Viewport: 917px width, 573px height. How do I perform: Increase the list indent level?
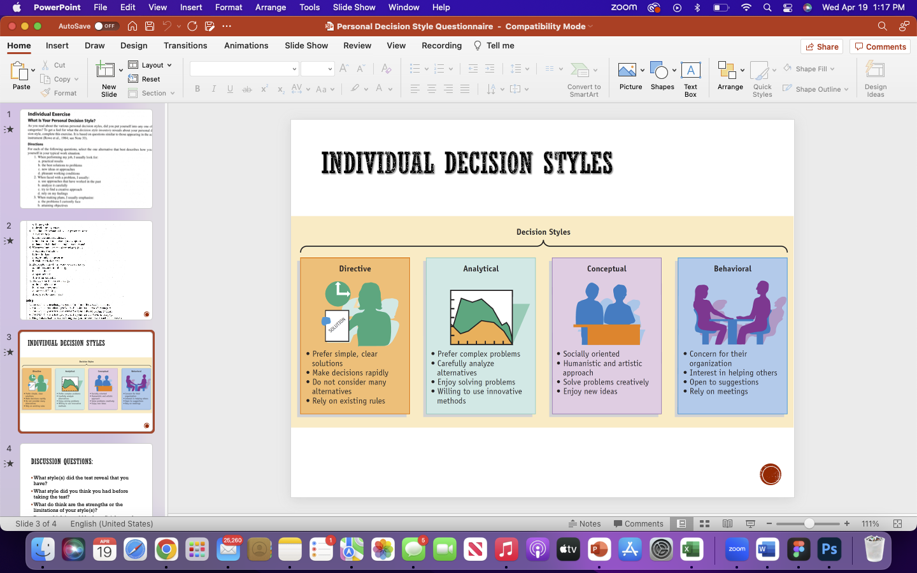point(490,68)
